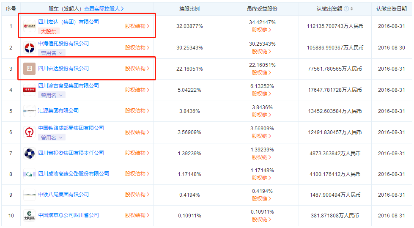414x228 pixels.
Task: Open 四川省投资集团有限责任公司 company page
Action: click(71, 153)
